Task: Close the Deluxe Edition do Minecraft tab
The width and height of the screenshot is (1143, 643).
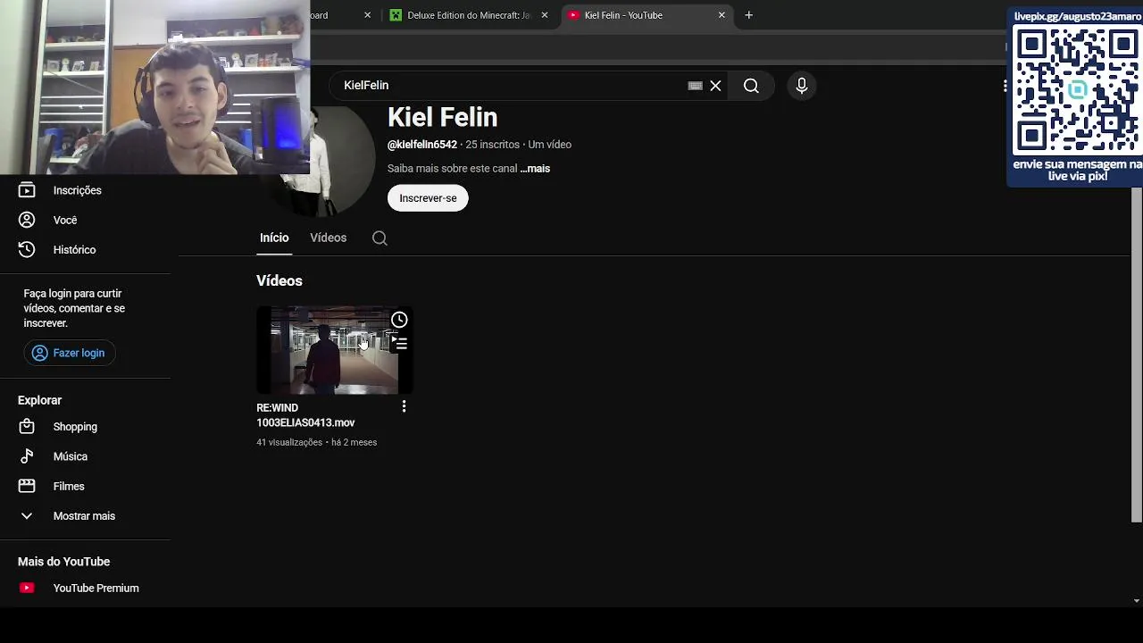Action: [x=545, y=15]
